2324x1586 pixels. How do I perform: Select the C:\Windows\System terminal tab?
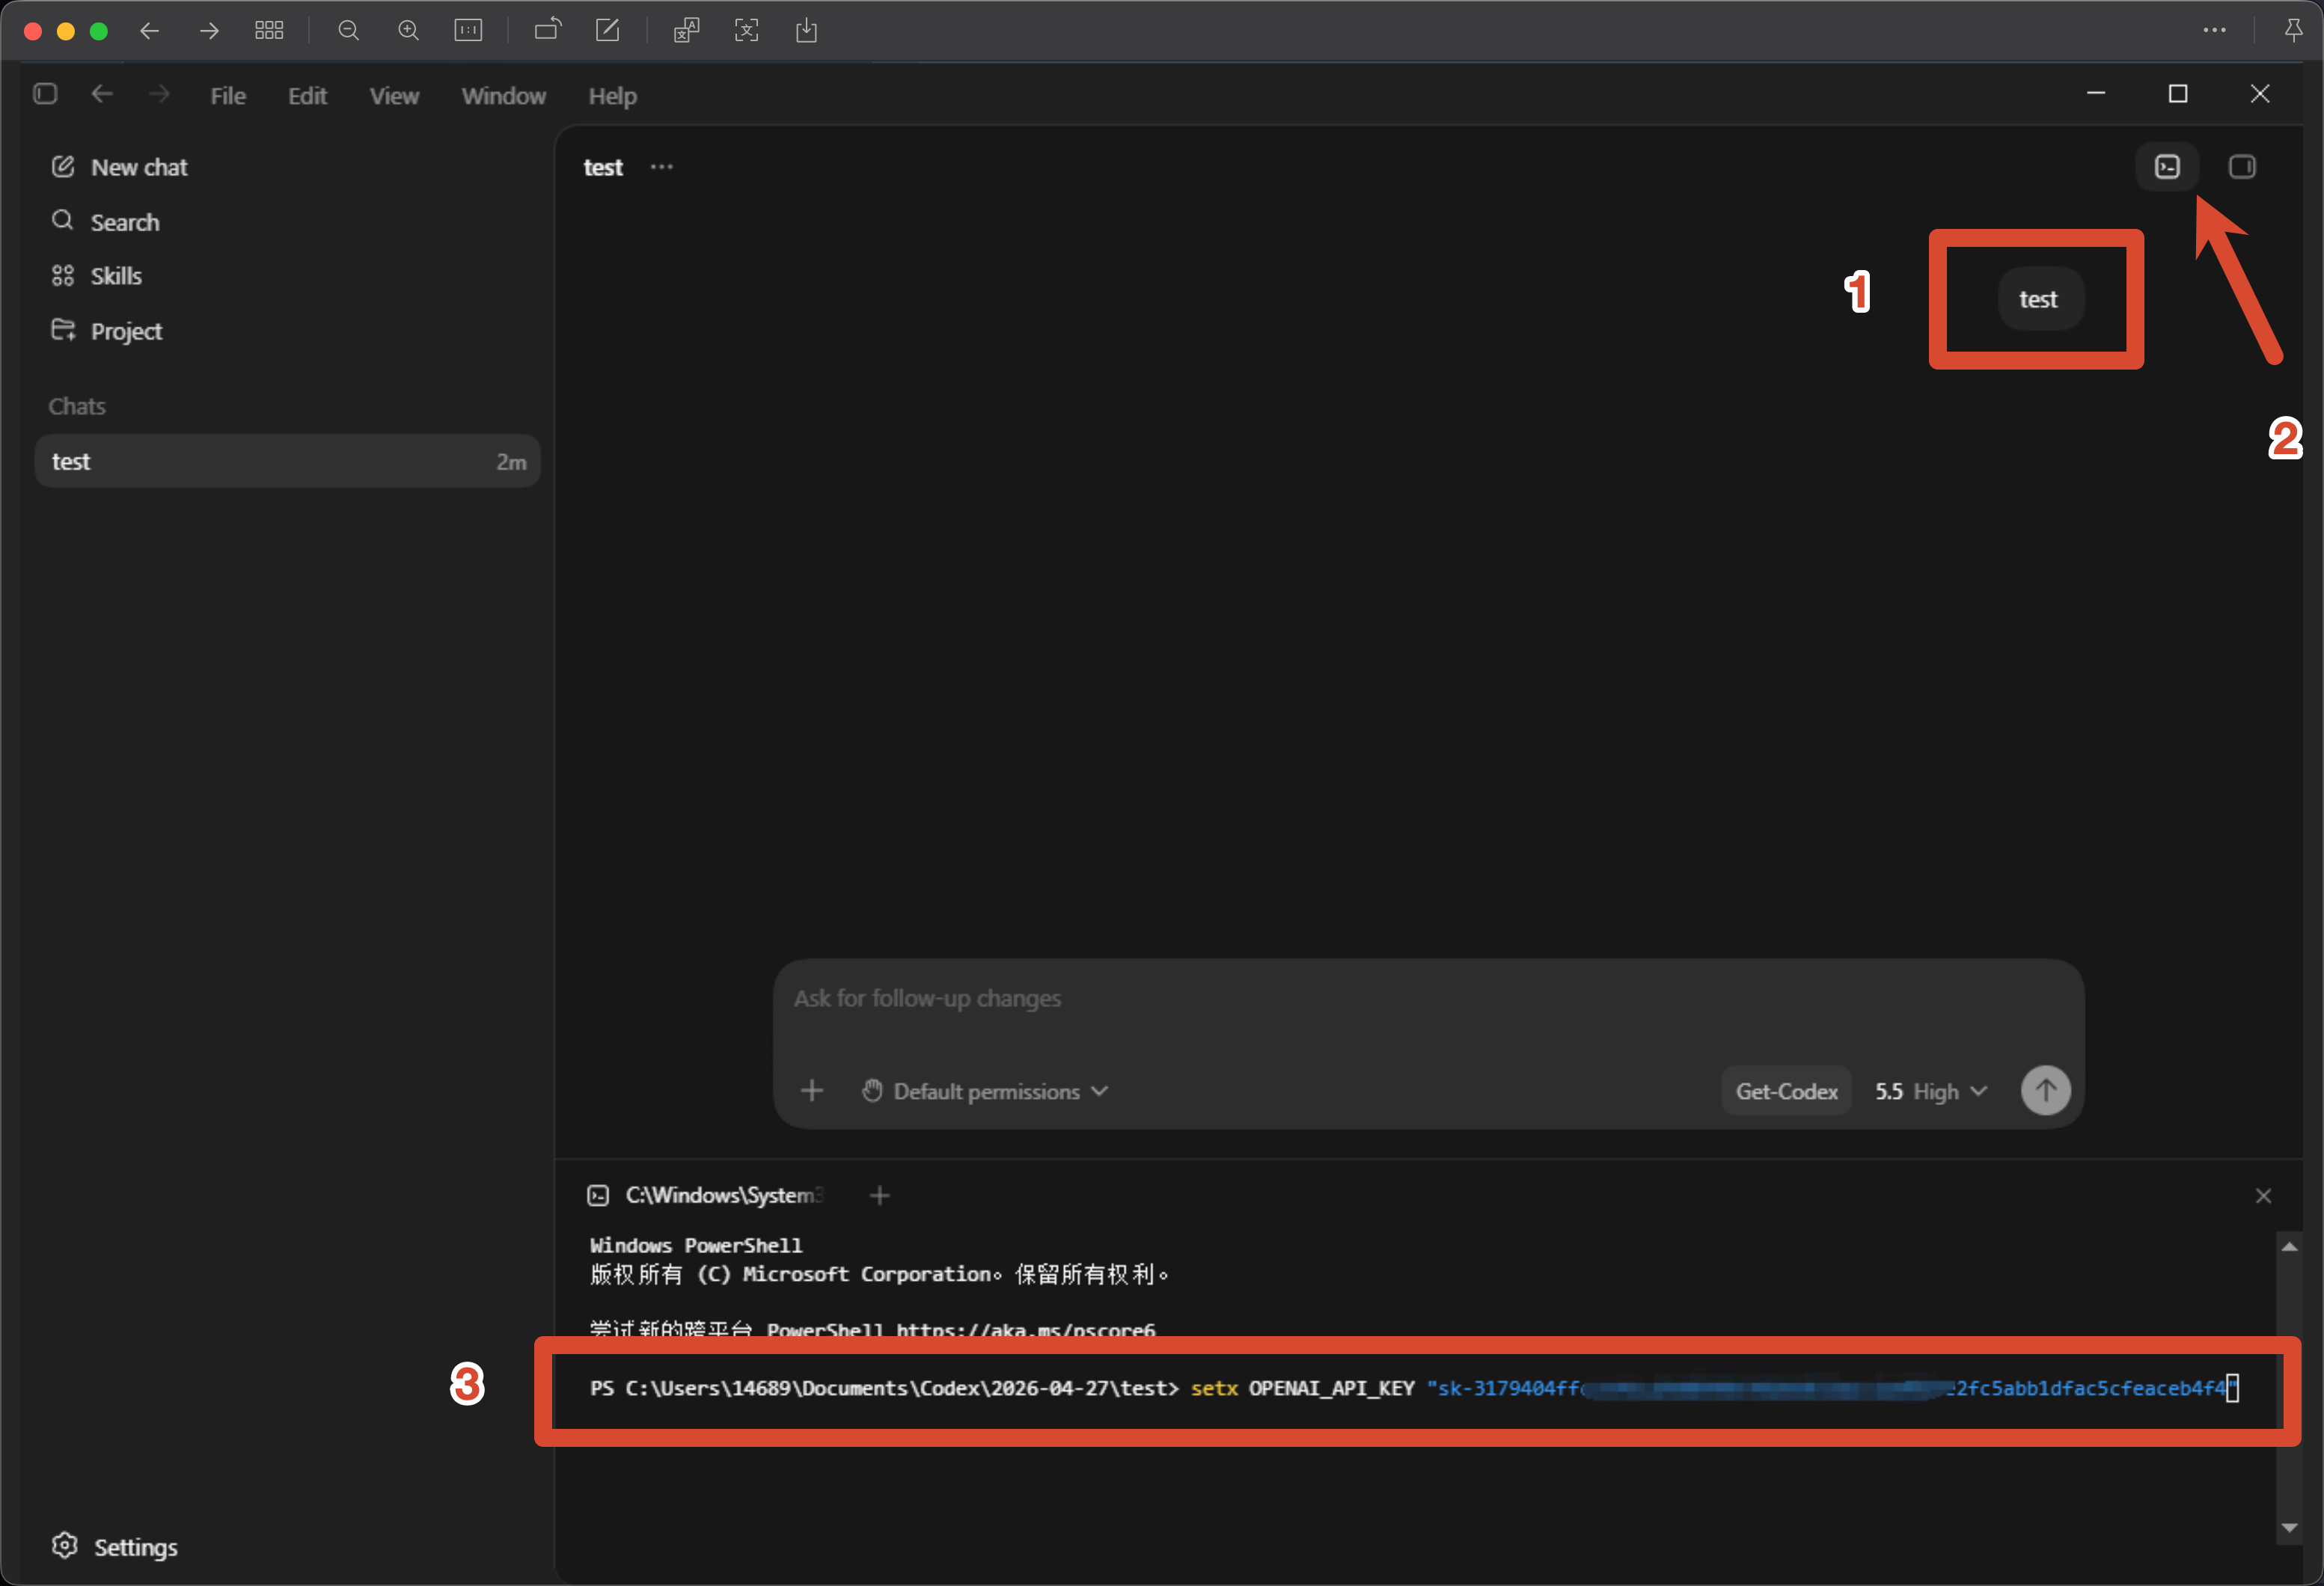pos(705,1196)
